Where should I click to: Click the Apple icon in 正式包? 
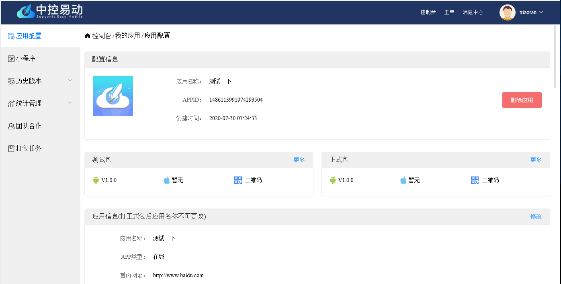pyautogui.click(x=403, y=180)
